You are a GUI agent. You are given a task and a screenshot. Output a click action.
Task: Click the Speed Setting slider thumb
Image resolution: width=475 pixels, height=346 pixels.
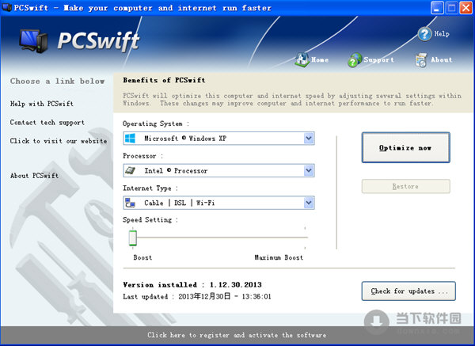coord(133,238)
